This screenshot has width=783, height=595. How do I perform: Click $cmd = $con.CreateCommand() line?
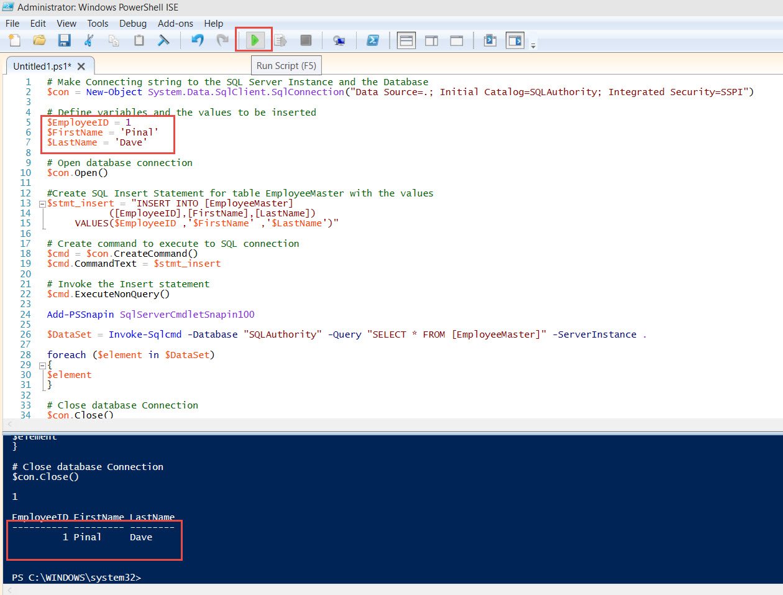coord(122,254)
